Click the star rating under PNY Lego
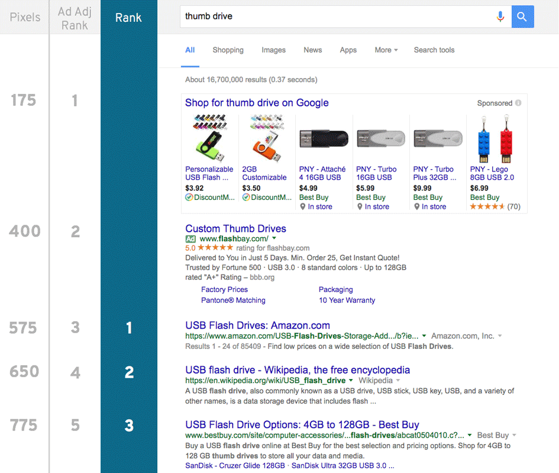Viewport: 559px width, 473px height. (487, 206)
